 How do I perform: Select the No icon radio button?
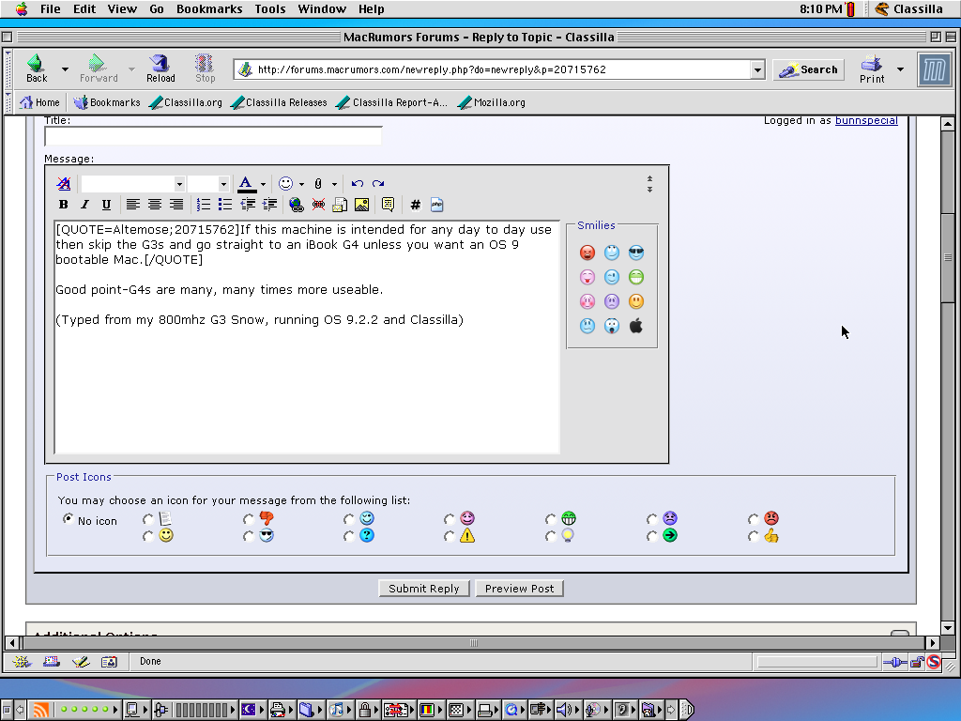(x=69, y=518)
